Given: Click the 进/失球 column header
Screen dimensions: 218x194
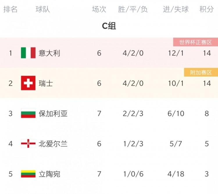Looking at the screenshot, I should (176, 9).
